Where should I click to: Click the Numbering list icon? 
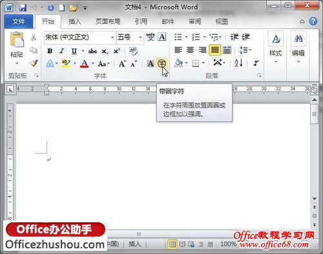pyautogui.click(x=196, y=37)
